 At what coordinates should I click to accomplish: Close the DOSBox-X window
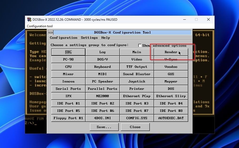(208, 19)
